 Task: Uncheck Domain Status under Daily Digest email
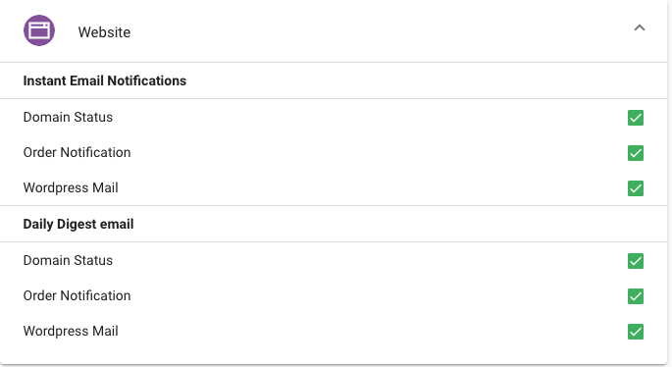[636, 261]
